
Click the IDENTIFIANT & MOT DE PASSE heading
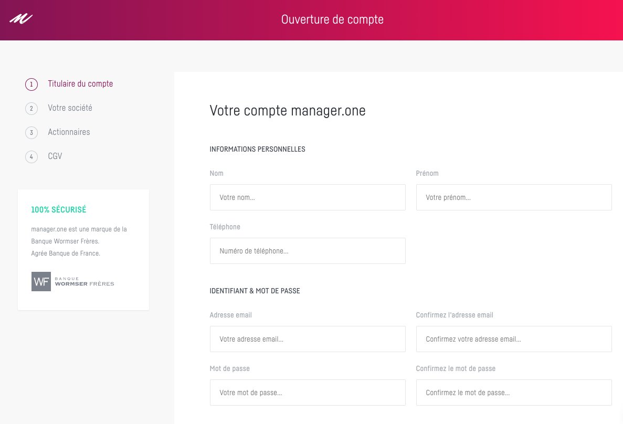255,291
